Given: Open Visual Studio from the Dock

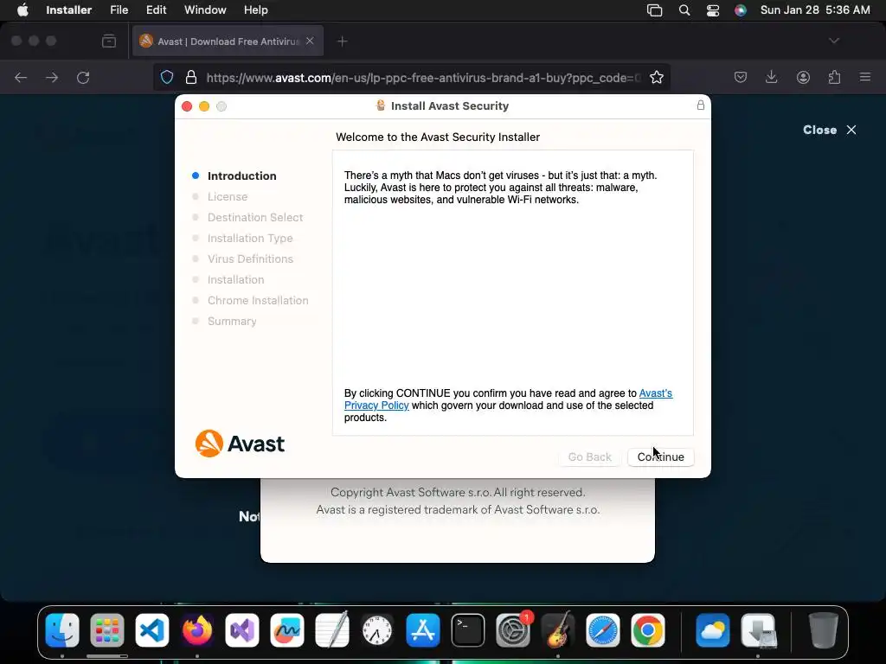Looking at the screenshot, I should [242, 630].
